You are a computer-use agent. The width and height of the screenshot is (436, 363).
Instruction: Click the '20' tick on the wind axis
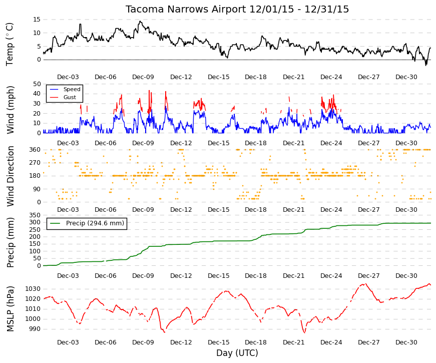tap(37, 114)
